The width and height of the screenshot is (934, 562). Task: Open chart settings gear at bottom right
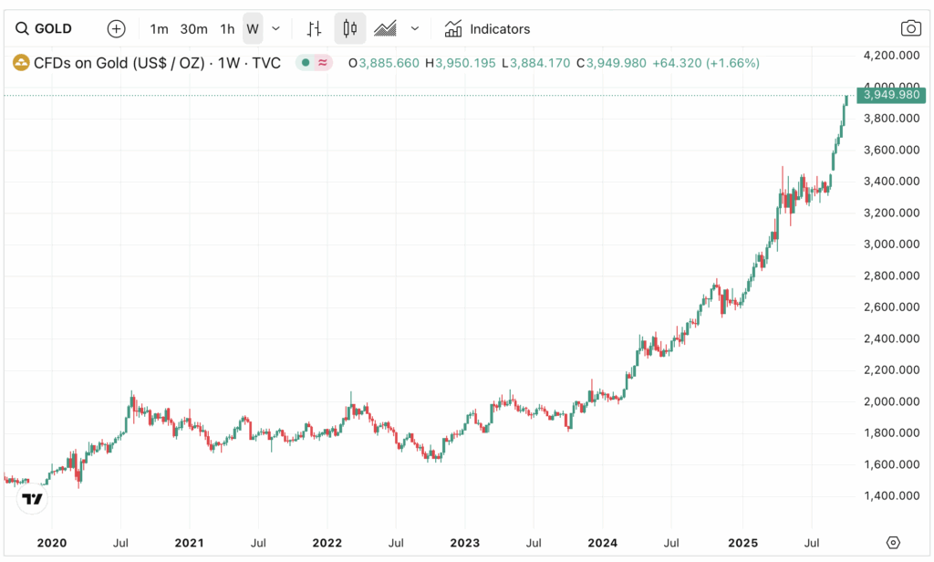click(893, 542)
